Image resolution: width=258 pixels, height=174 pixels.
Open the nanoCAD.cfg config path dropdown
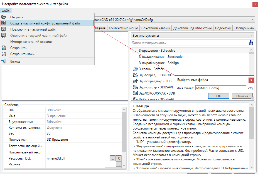click(x=252, y=20)
